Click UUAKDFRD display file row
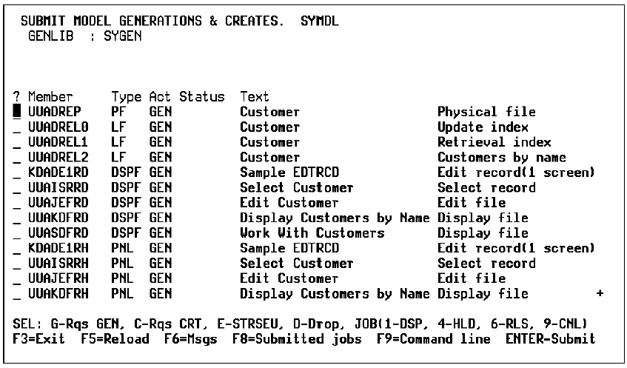This screenshot has height=368, width=627. click(x=56, y=218)
